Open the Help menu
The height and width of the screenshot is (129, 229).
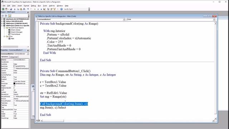(67, 6)
